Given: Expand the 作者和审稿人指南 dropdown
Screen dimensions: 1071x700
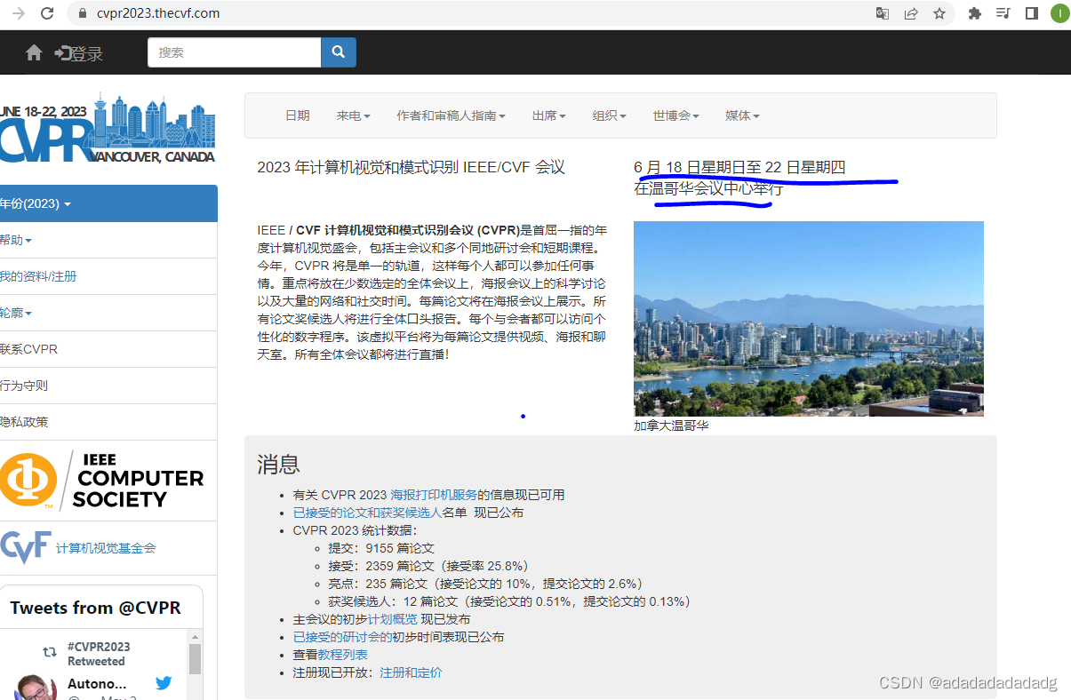Looking at the screenshot, I should tap(451, 115).
